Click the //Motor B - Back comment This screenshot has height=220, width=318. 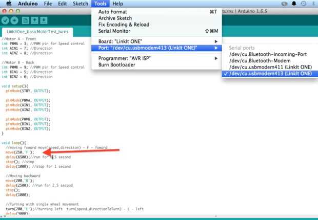[18, 62]
